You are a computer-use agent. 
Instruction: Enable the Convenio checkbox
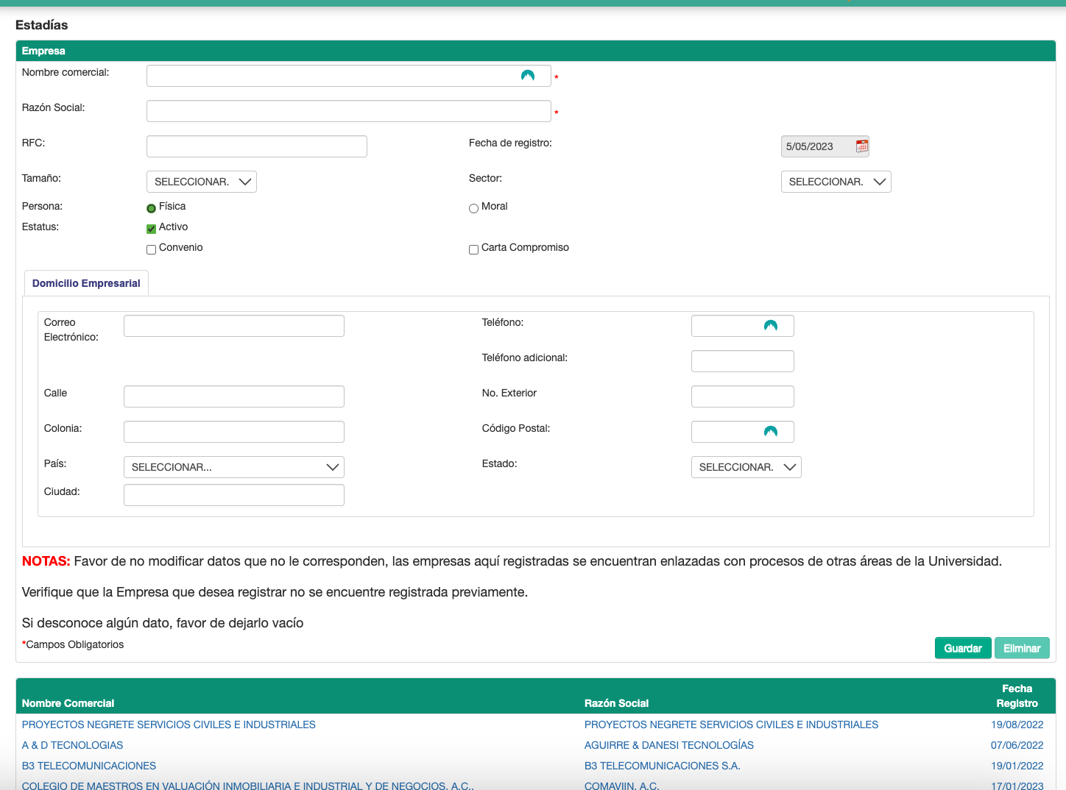(x=152, y=249)
